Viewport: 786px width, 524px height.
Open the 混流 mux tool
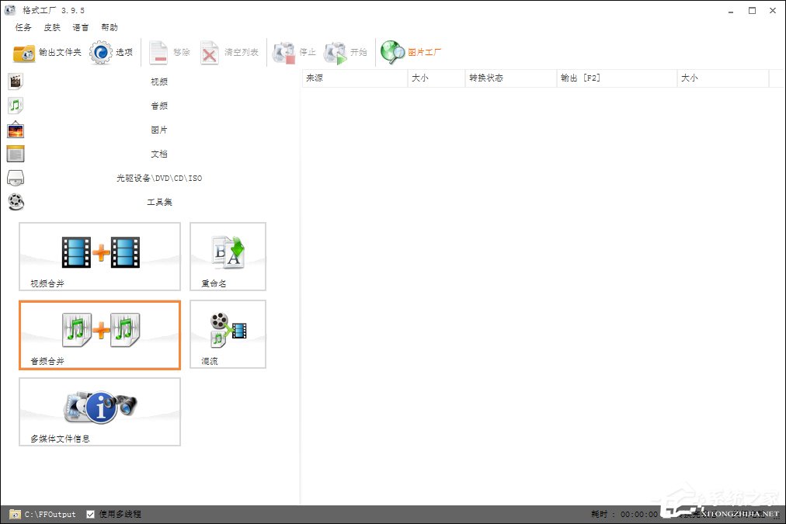228,335
